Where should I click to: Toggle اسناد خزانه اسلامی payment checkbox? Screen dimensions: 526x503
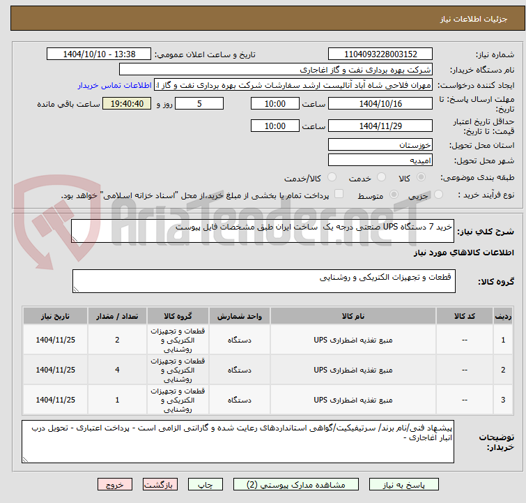pyautogui.click(x=339, y=193)
